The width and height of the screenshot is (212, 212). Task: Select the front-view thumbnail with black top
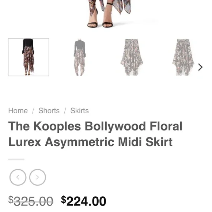29,57
